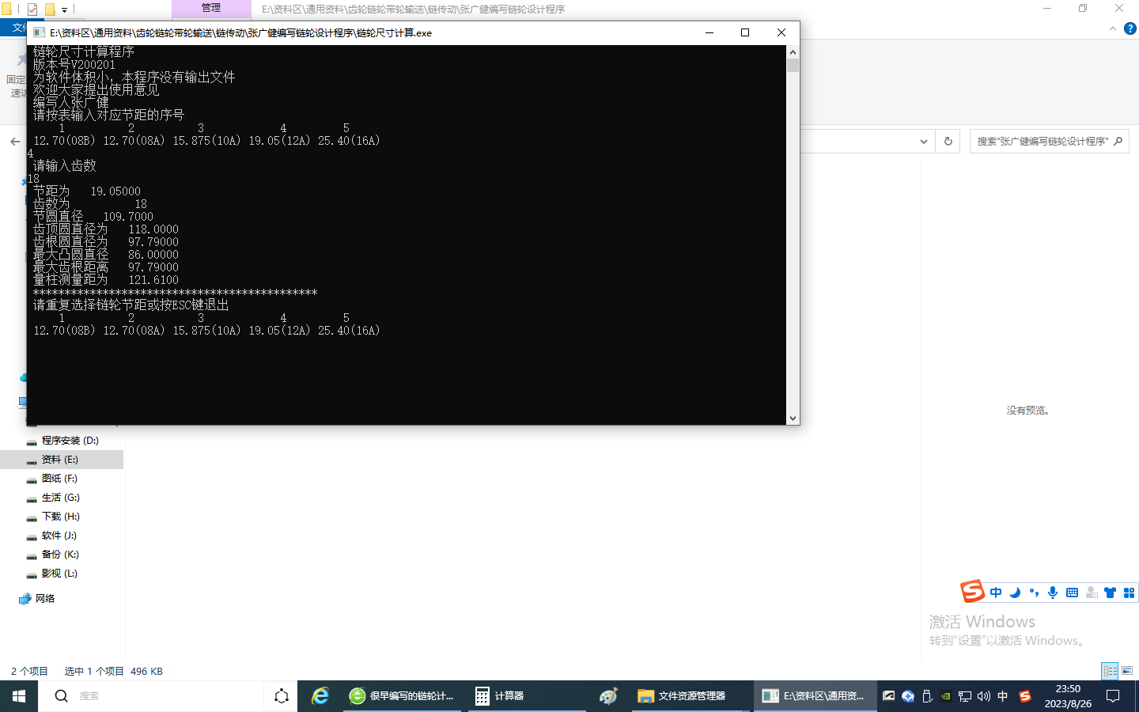Open Quick Access Toolbar customize dropdown

click(64, 9)
